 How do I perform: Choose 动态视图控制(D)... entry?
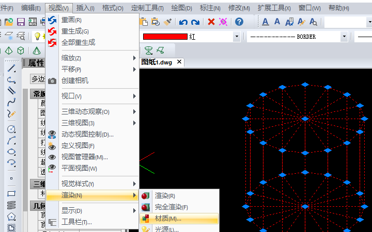92,134
